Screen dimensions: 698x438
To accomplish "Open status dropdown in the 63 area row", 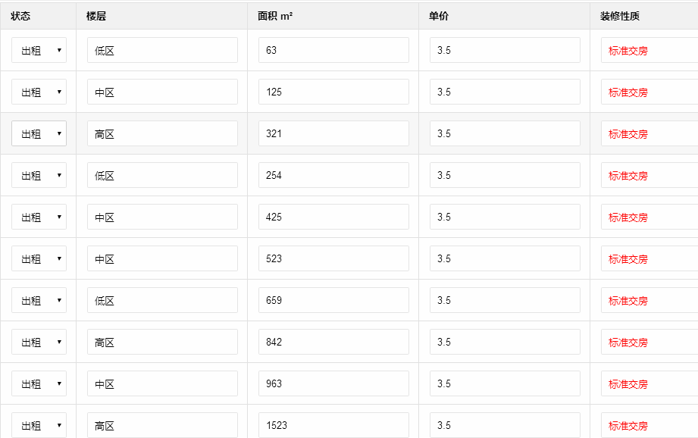I will 39,51.
